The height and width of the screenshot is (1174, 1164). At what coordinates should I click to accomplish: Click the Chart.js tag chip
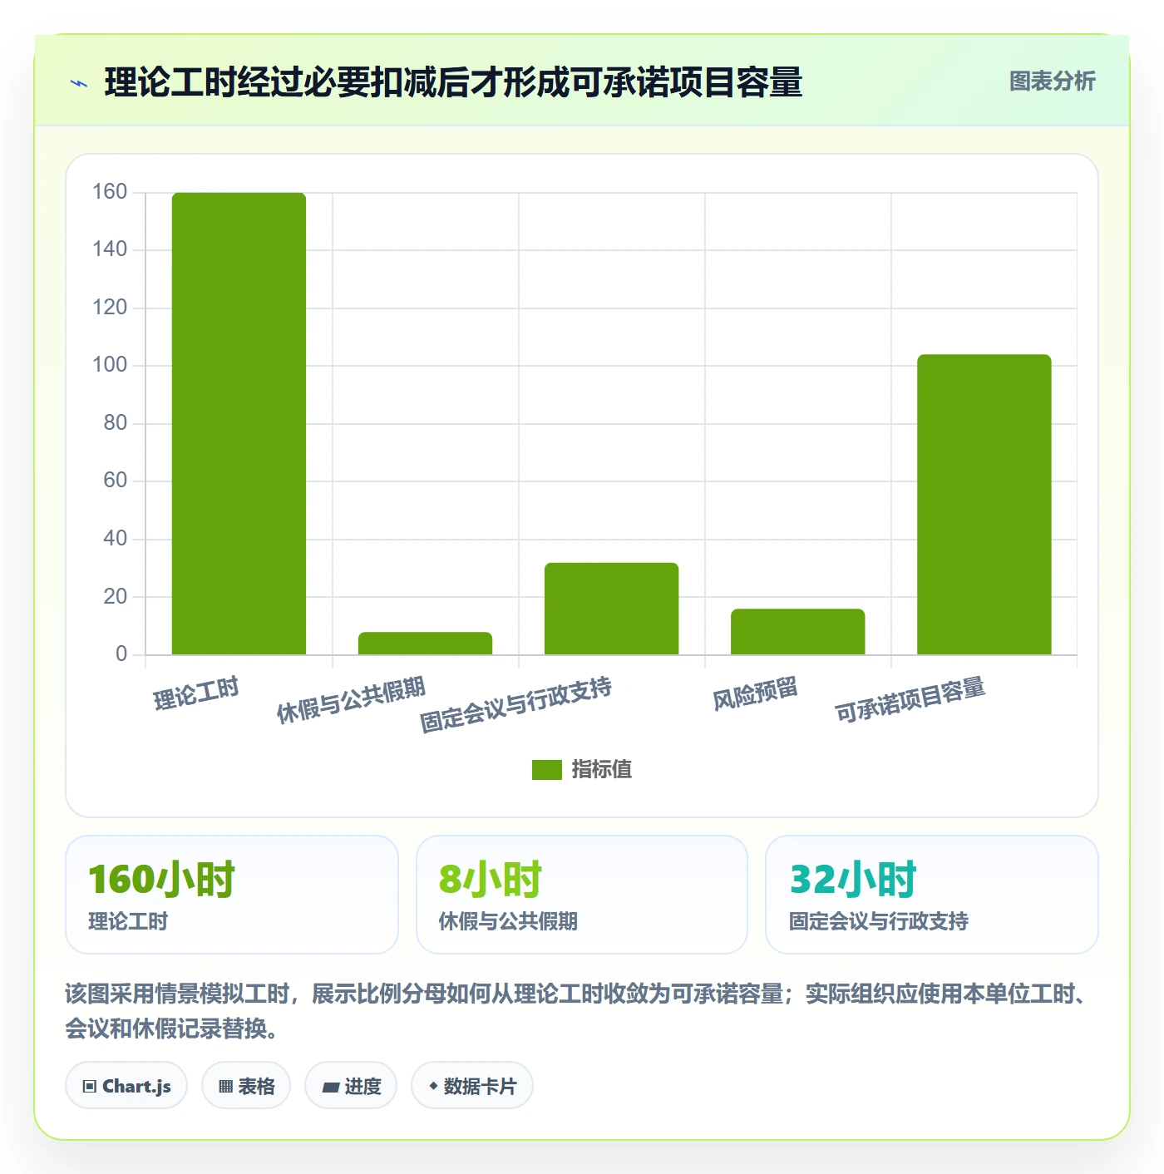coord(126,1085)
